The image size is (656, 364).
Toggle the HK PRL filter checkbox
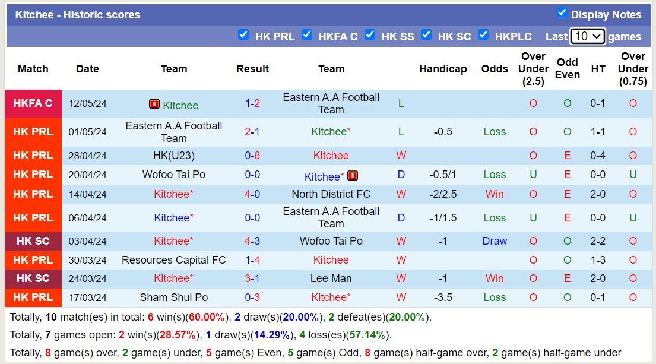(x=243, y=34)
